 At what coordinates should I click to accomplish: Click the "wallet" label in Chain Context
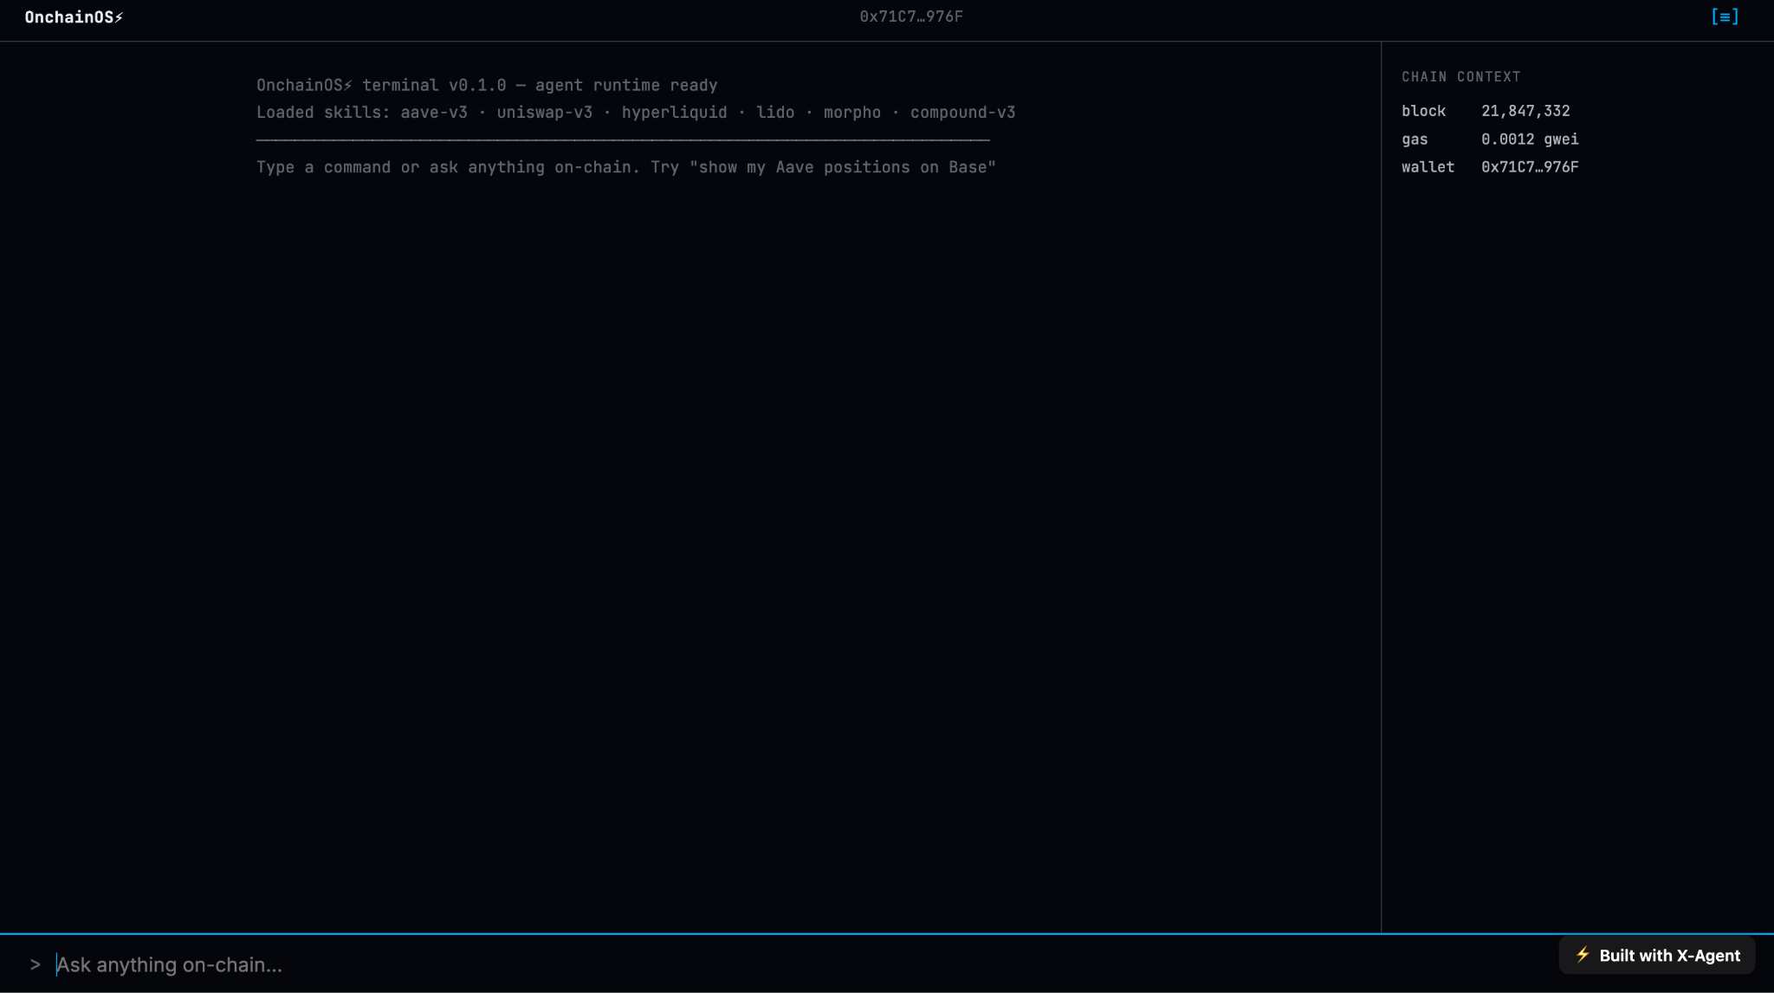(1428, 166)
